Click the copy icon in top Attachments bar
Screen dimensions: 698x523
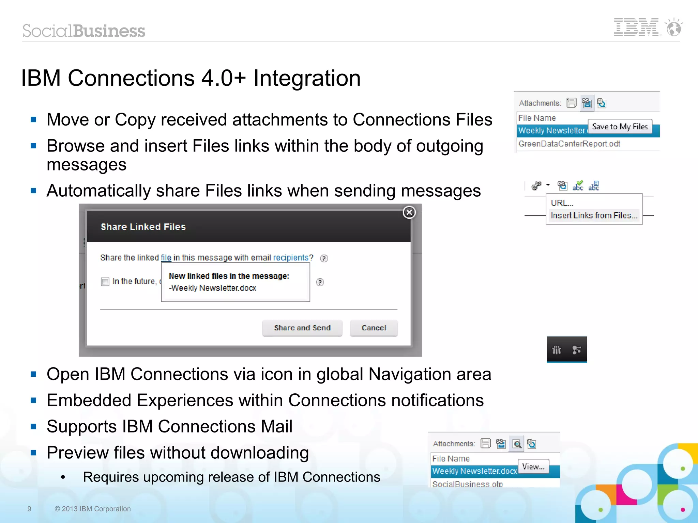602,103
